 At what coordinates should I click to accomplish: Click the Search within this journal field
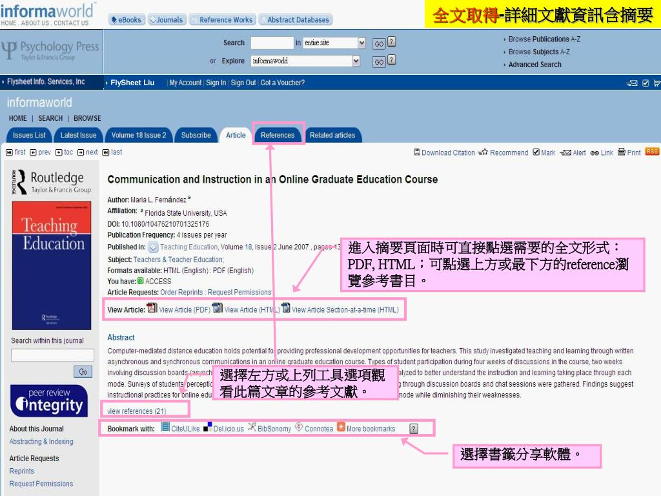[52, 355]
